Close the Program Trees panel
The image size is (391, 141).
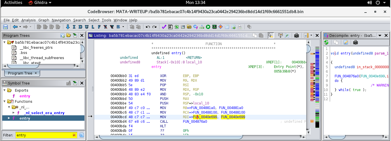click(82, 35)
